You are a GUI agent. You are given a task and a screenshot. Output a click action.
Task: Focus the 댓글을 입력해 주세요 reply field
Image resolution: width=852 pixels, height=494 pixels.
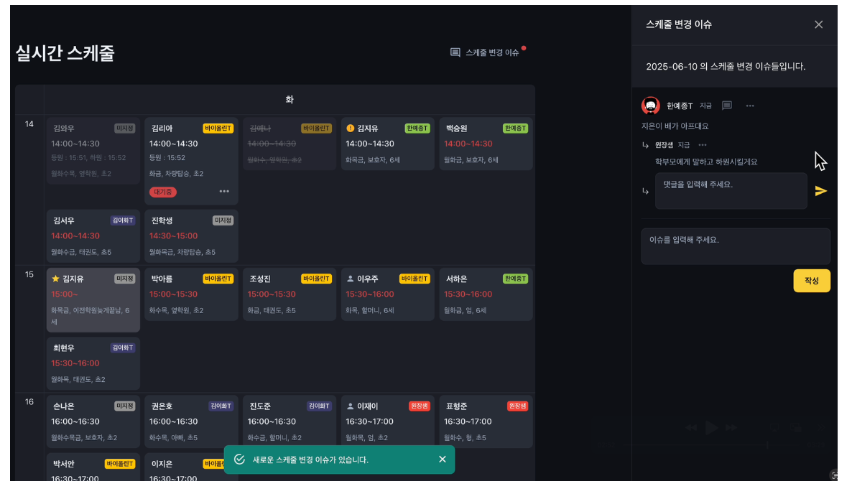[731, 190]
